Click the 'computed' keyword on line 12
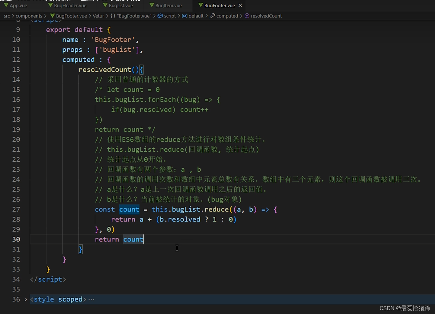Viewport: 435px width, 314px height. pyautogui.click(x=78, y=60)
